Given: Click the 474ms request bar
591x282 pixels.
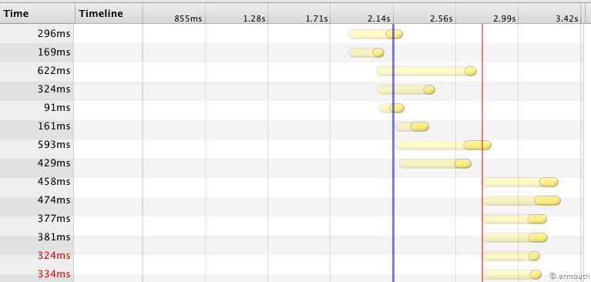Looking at the screenshot, I should point(522,200).
